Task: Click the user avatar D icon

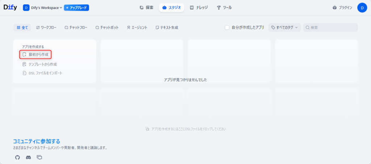Action: point(362,8)
